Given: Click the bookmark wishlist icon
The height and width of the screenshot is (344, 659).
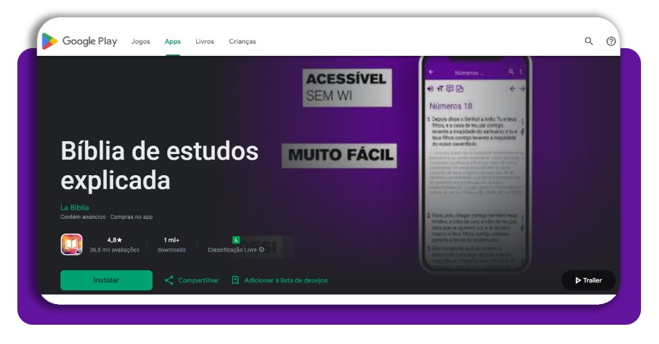Looking at the screenshot, I should (236, 280).
